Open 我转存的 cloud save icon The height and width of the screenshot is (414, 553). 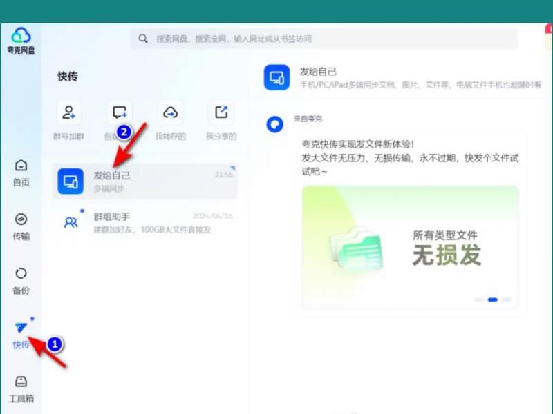(170, 112)
